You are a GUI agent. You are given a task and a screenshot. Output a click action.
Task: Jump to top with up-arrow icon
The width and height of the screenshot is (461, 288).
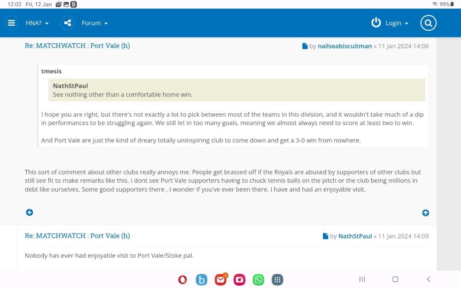coord(426,213)
